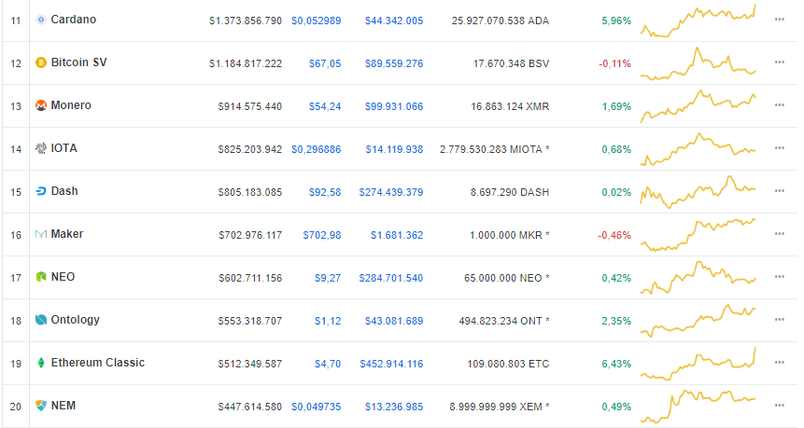804x428 pixels.
Task: Click NEO price $9,27
Action: 328,279
